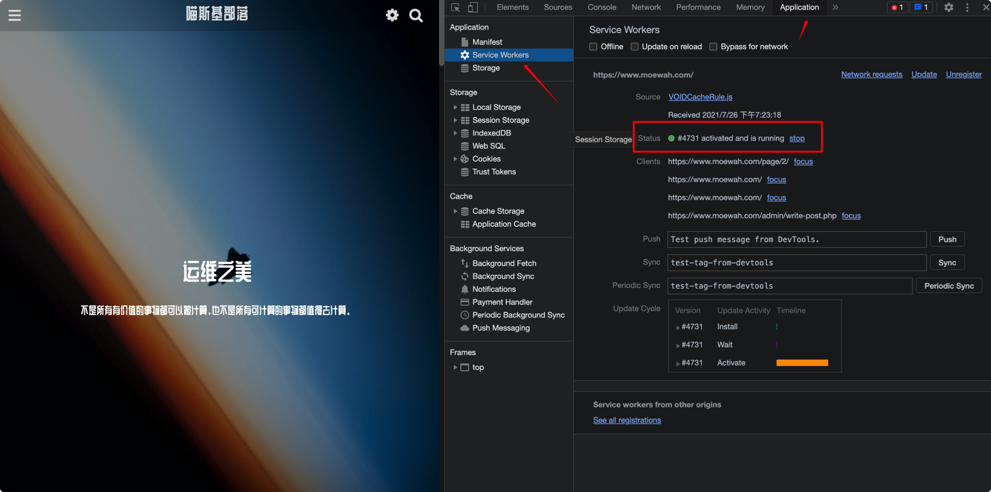Click the orange Activate timeline bar
The height and width of the screenshot is (492, 991).
[x=802, y=363]
